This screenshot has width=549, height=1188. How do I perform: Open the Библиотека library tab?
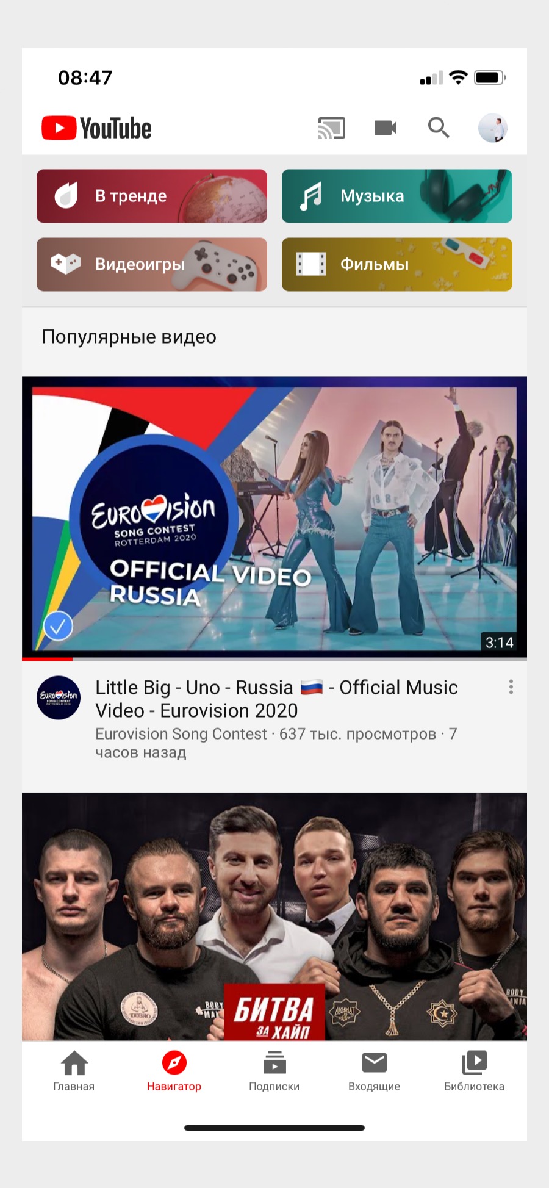point(474,1071)
